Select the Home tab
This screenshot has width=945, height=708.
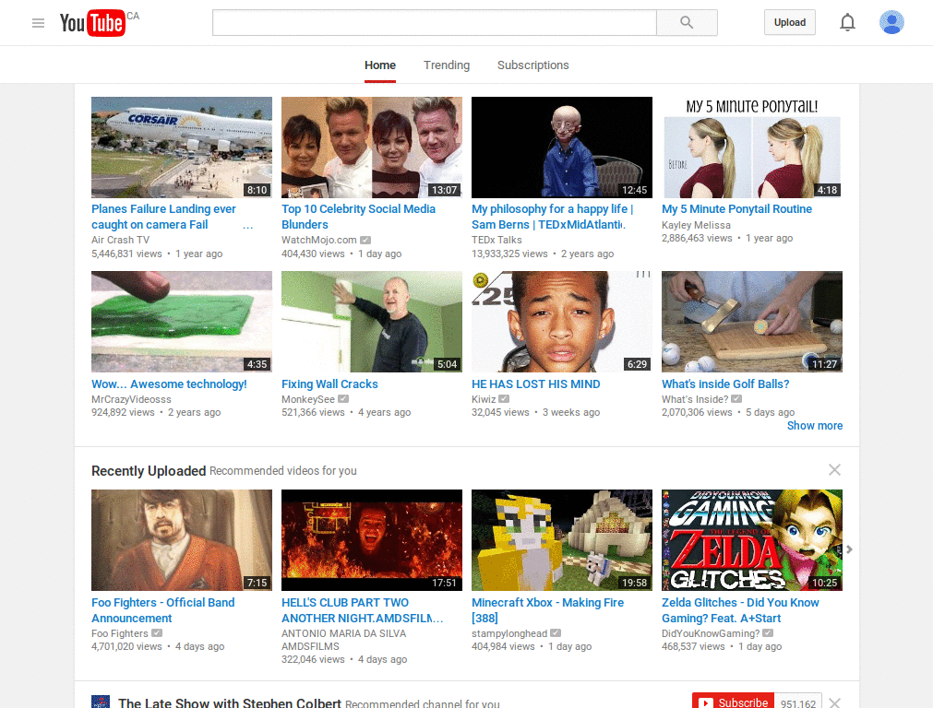coord(379,65)
